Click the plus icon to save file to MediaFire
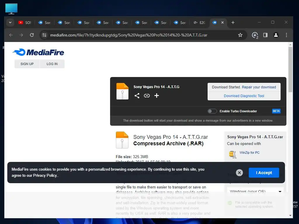 (x=157, y=96)
